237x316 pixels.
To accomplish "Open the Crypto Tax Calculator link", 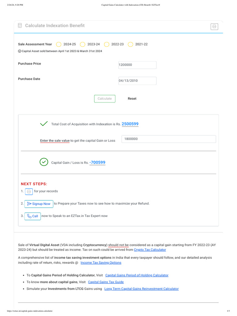I will coord(150,250).
